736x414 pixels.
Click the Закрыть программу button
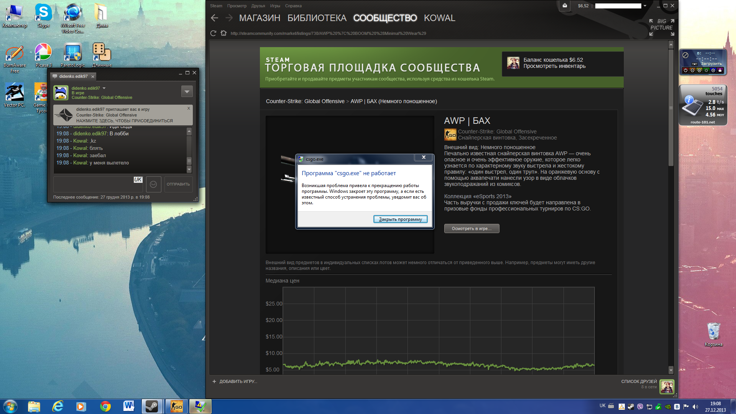(x=400, y=219)
